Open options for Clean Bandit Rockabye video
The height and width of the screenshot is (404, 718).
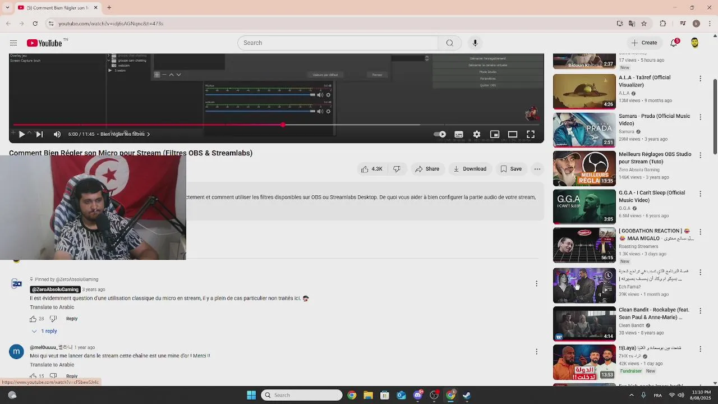[x=700, y=310]
